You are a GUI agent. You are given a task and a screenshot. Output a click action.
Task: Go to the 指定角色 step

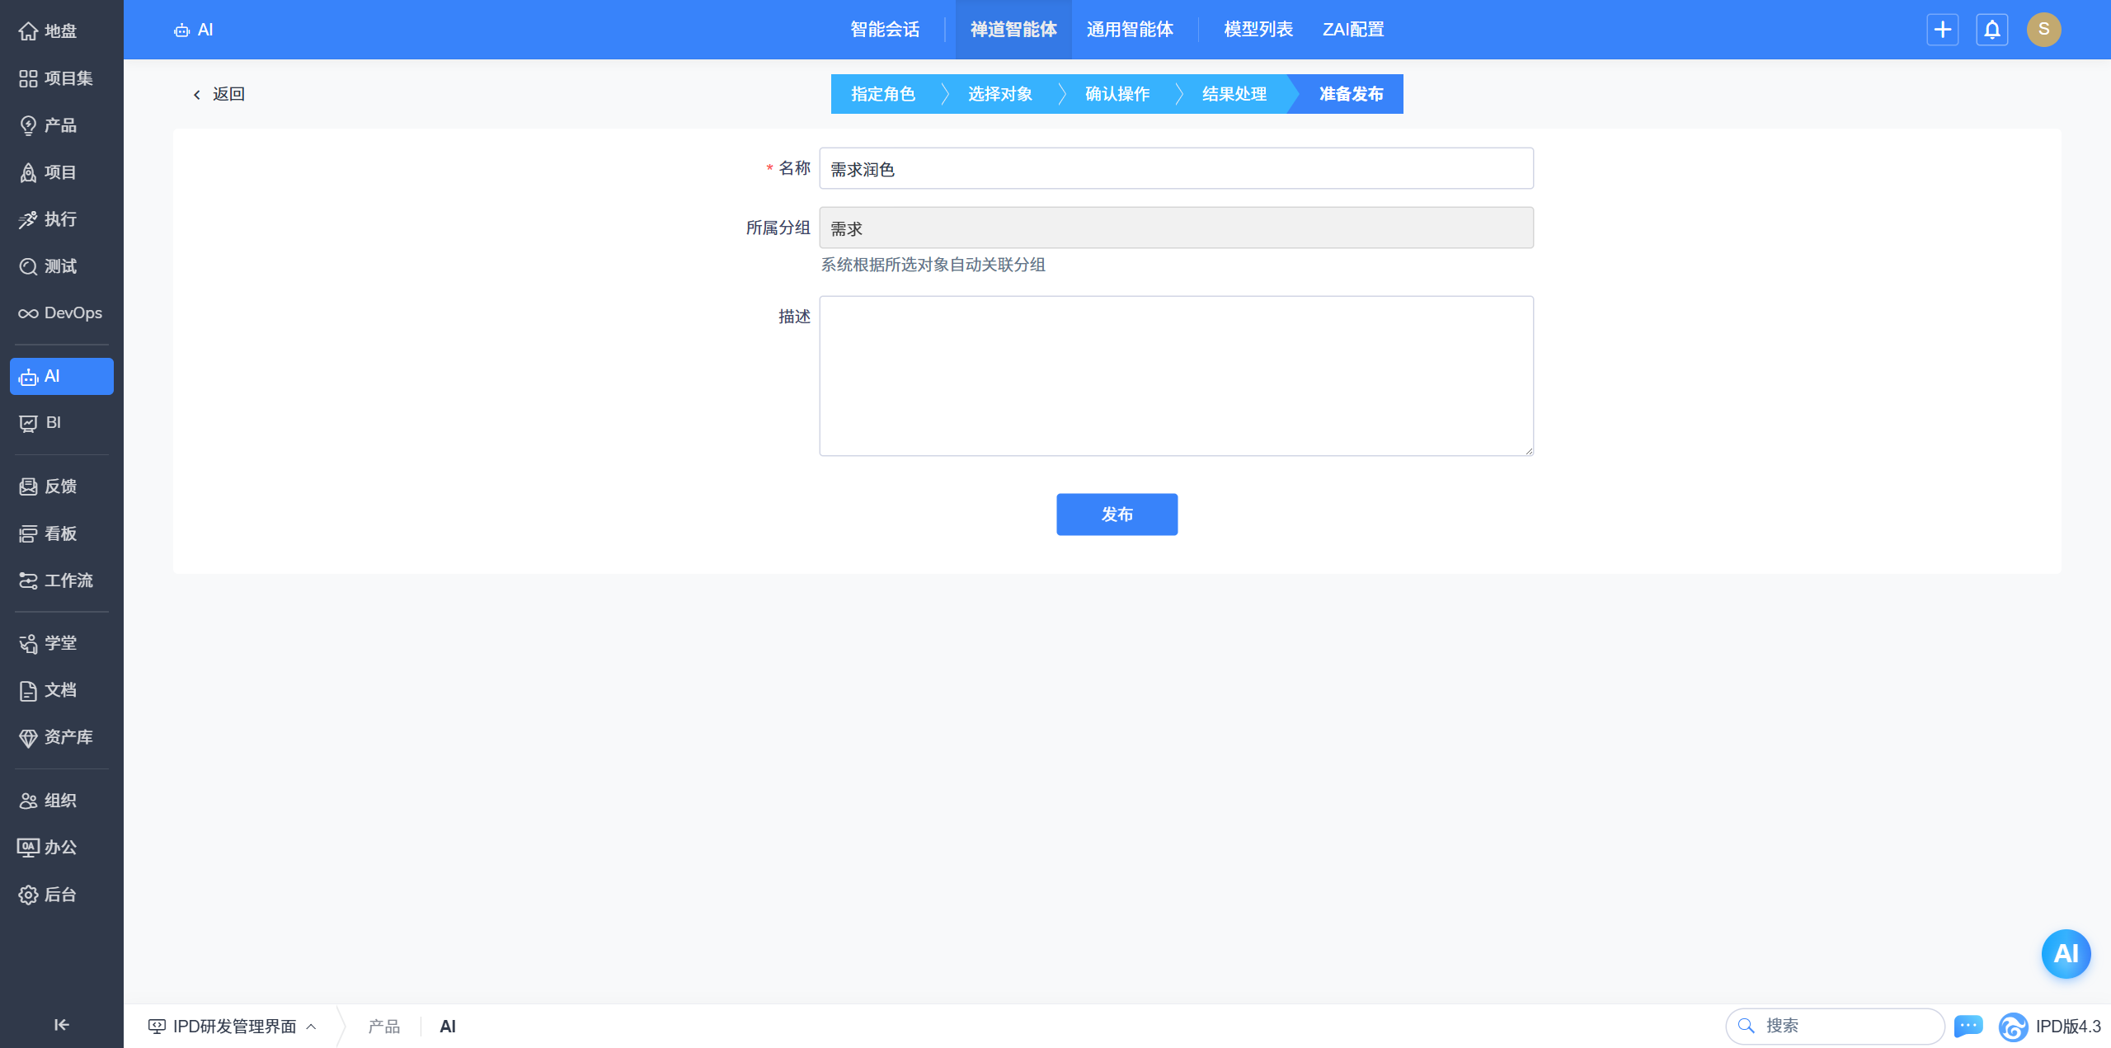[x=882, y=94]
